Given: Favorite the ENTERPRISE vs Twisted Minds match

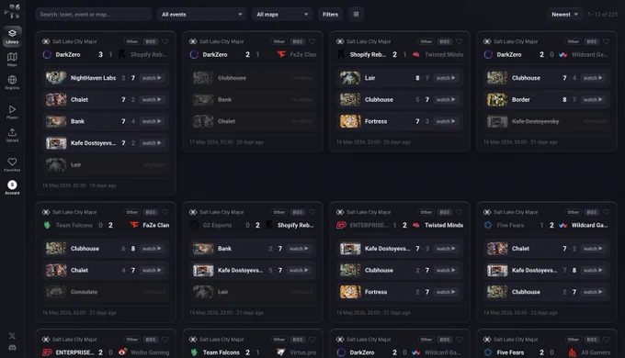Looking at the screenshot, I should [x=460, y=212].
